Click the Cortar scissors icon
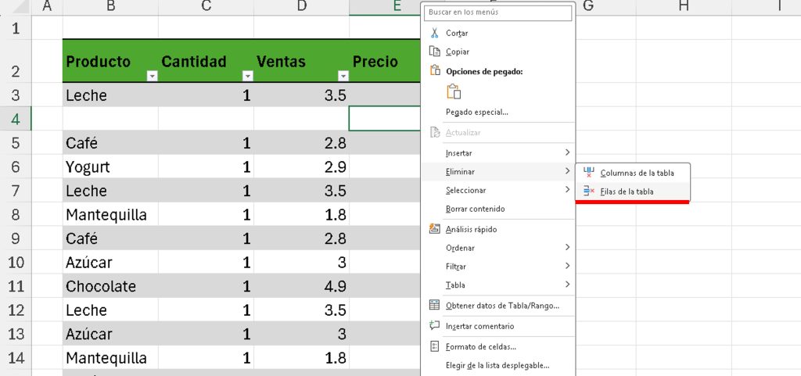The image size is (801, 376). click(x=436, y=33)
